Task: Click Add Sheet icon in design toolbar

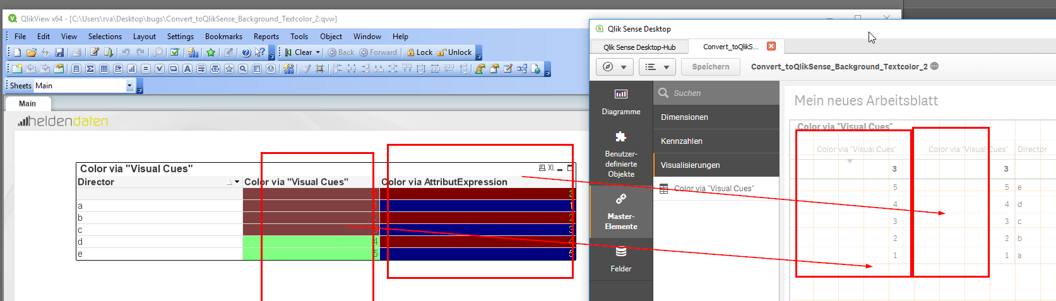Action: pyautogui.click(x=17, y=69)
